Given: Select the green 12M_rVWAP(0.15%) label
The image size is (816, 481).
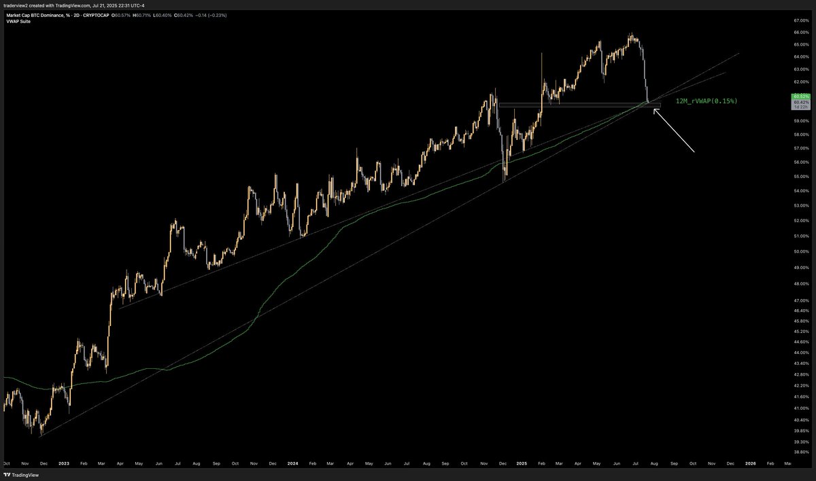Looking at the screenshot, I should (706, 101).
